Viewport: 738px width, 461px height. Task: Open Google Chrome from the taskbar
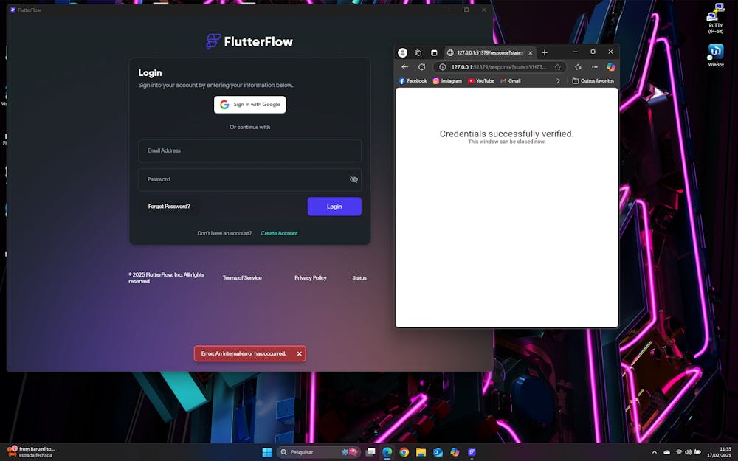coord(404,452)
